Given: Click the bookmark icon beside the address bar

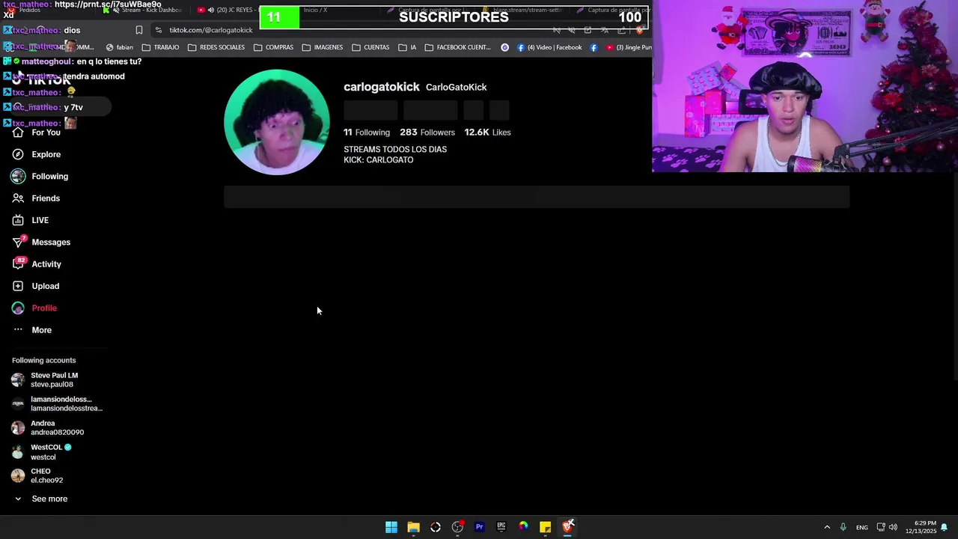Looking at the screenshot, I should pyautogui.click(x=138, y=30).
